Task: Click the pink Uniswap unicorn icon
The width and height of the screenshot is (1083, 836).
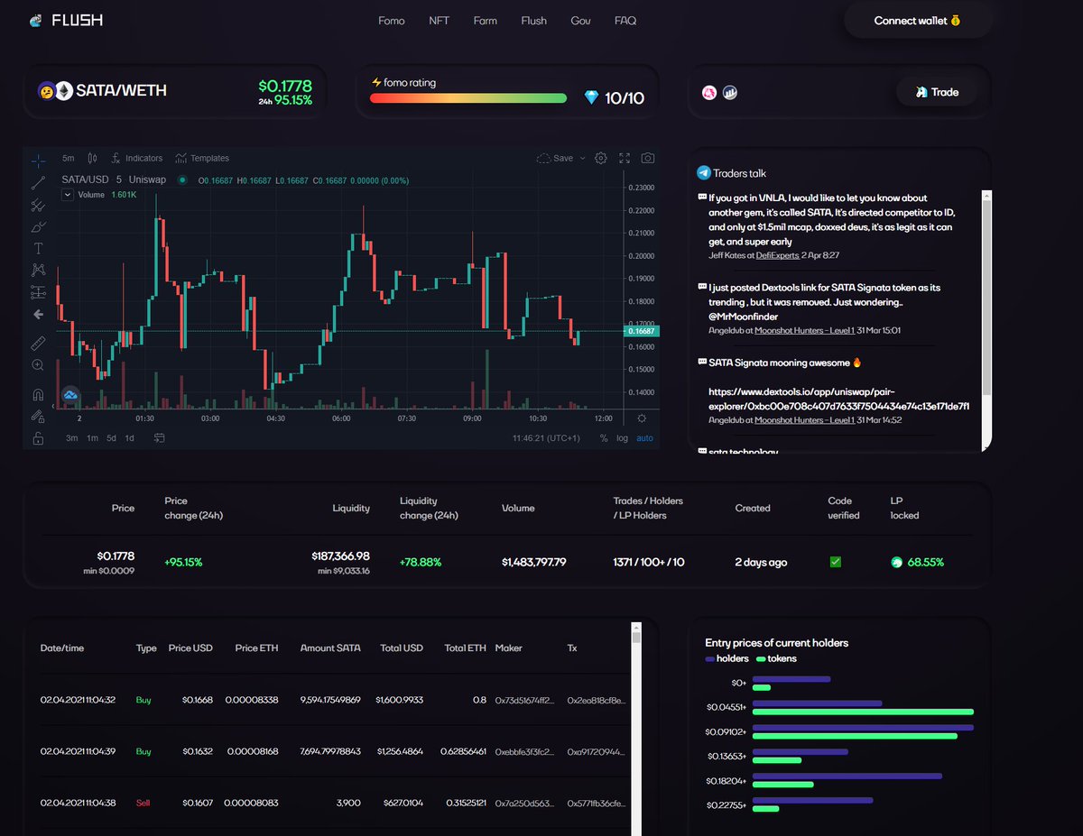Action: pos(709,92)
